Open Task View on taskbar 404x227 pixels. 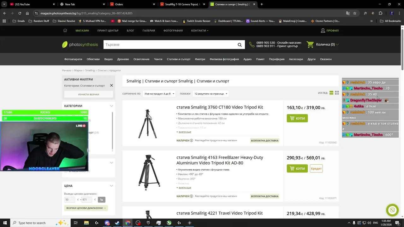(76, 223)
